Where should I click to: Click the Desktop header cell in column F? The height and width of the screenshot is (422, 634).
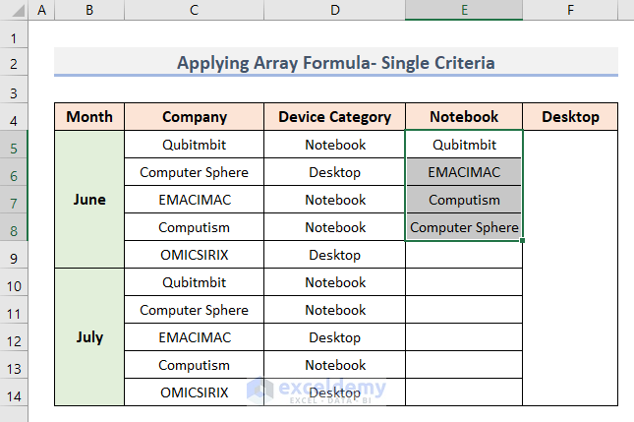click(x=570, y=117)
